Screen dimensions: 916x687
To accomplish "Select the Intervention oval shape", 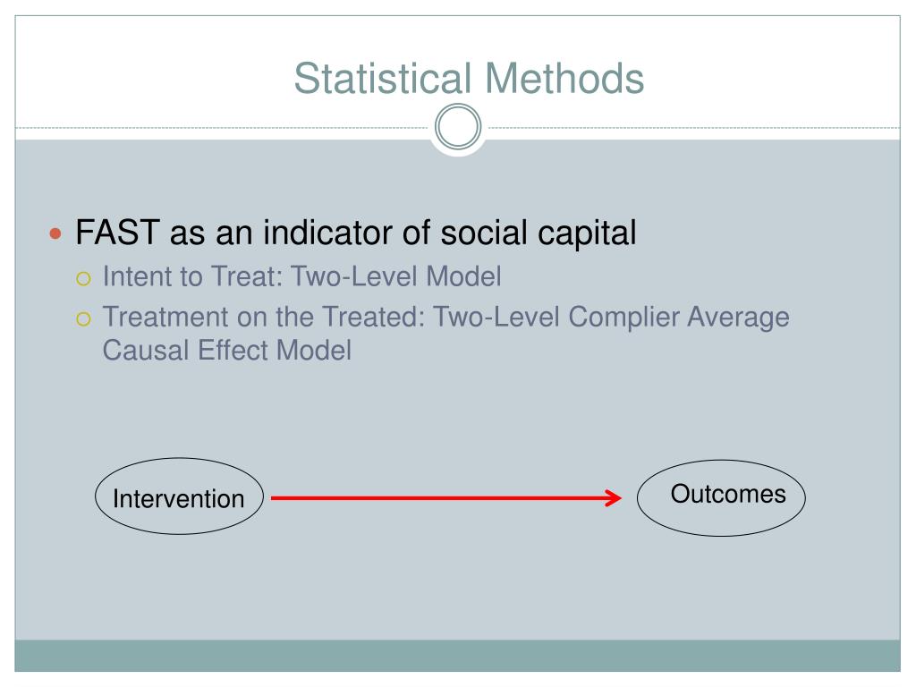I will tap(179, 498).
